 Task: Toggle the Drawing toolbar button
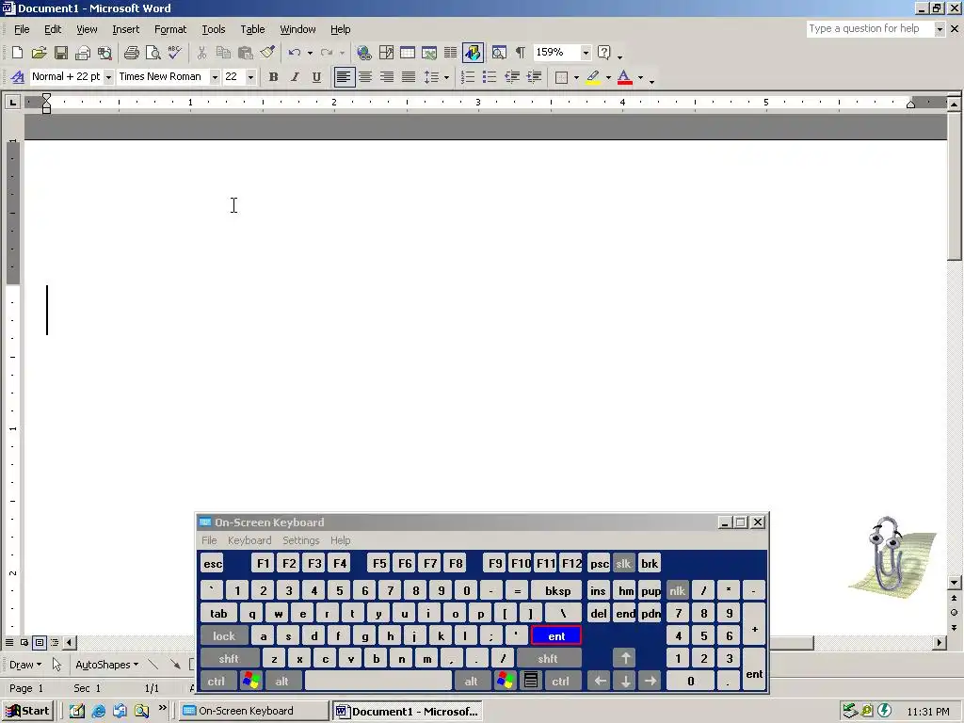[x=473, y=53]
